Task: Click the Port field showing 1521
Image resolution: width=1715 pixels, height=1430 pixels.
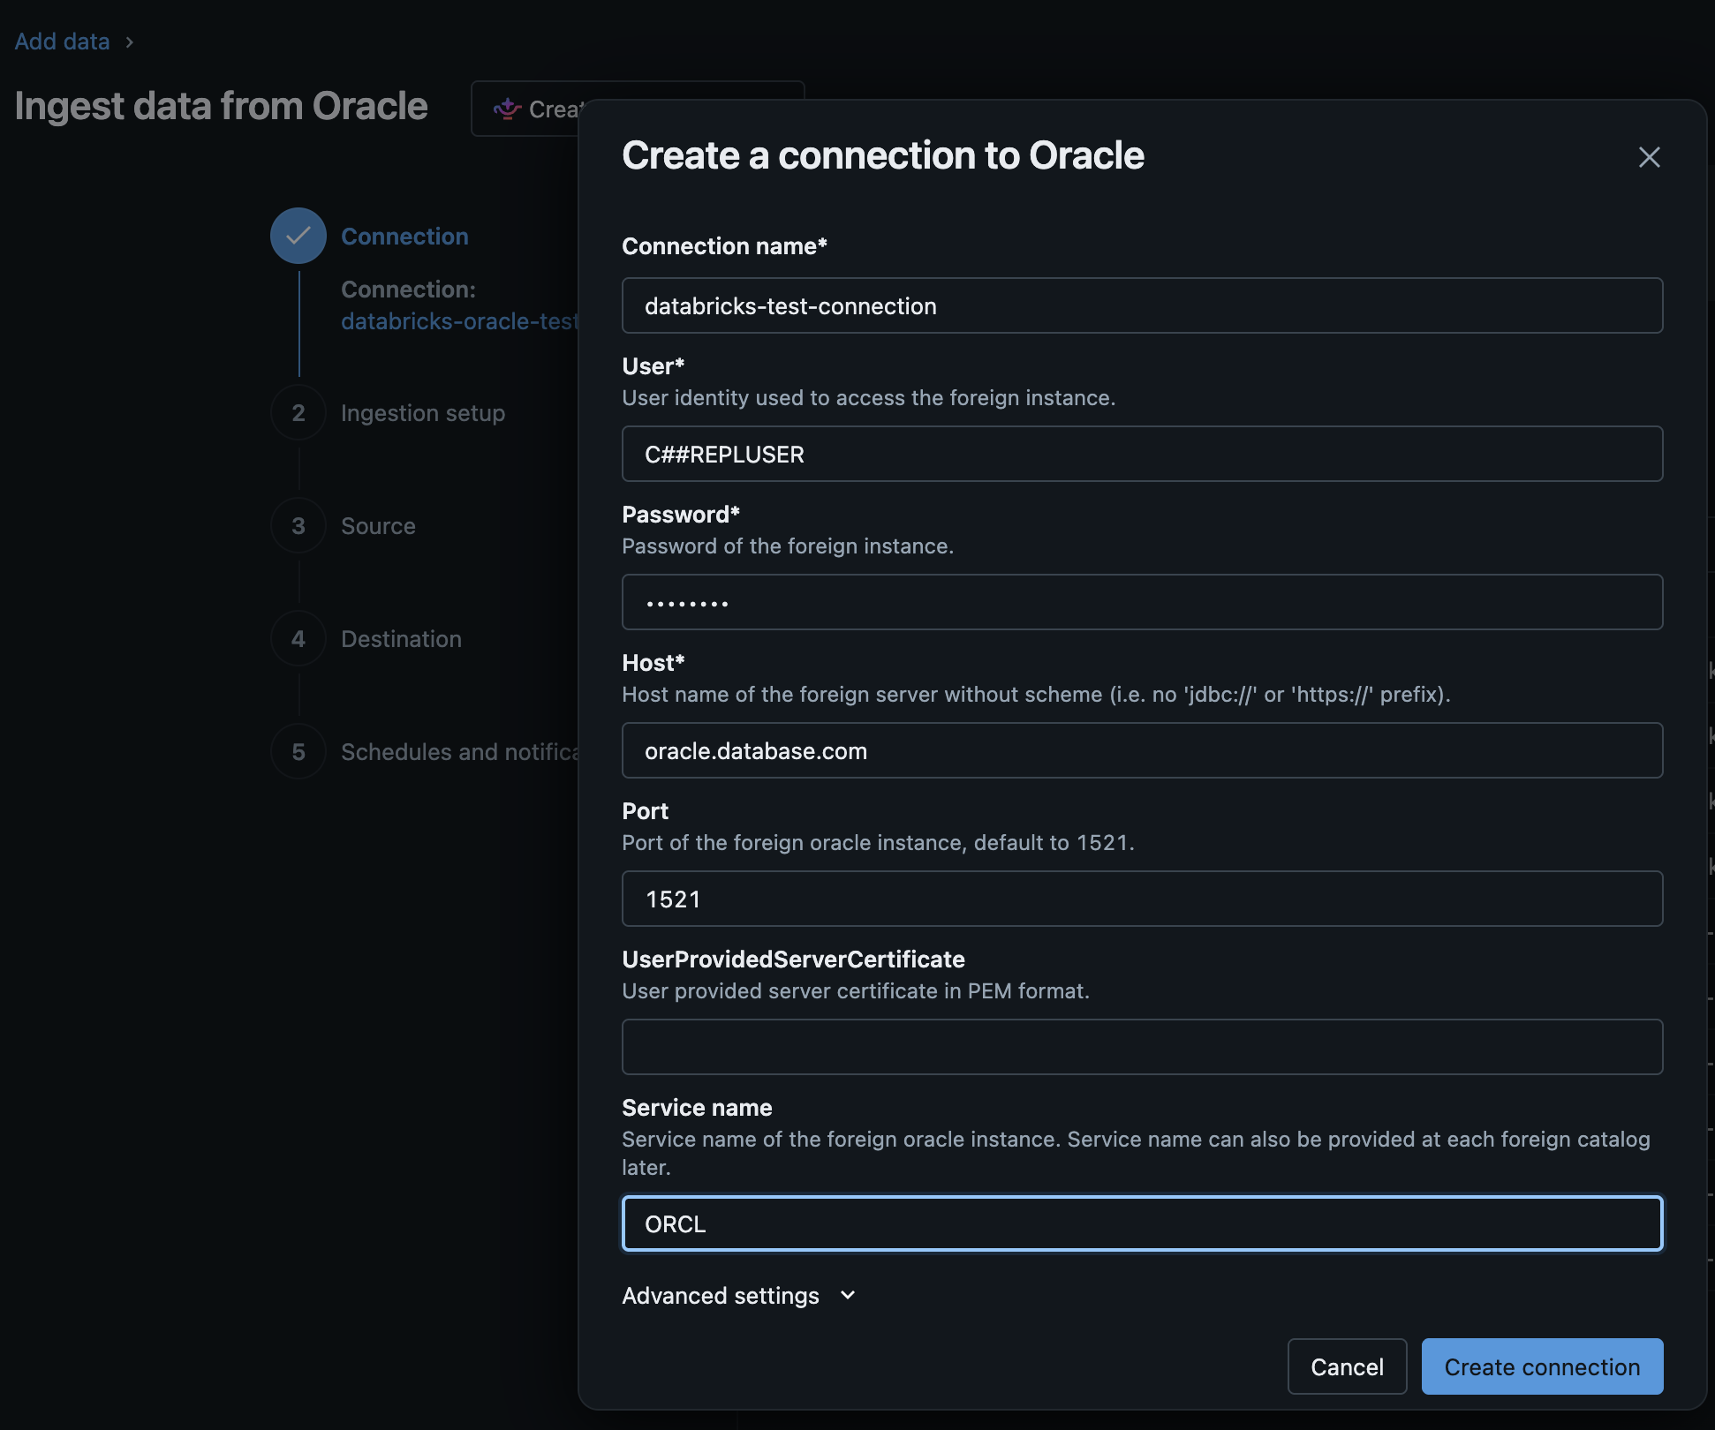Action: coord(1142,899)
